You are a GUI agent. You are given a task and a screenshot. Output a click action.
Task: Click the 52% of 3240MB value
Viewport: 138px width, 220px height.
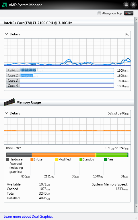tap(118, 113)
